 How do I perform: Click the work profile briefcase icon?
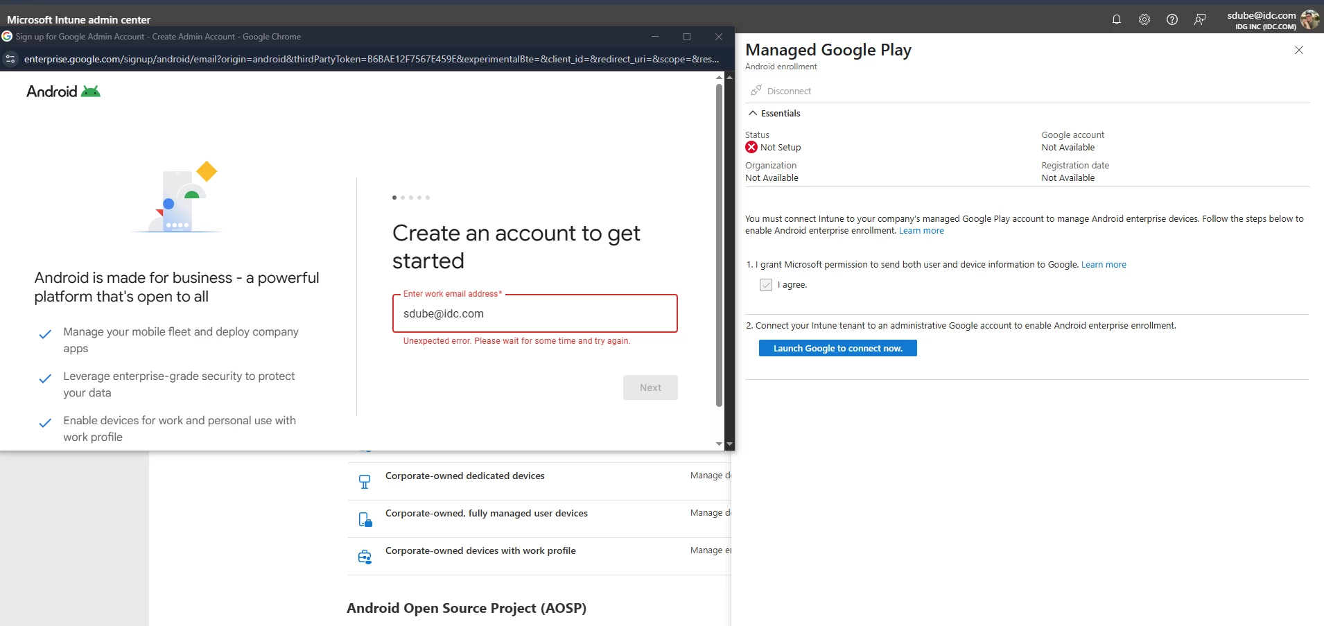pos(365,557)
